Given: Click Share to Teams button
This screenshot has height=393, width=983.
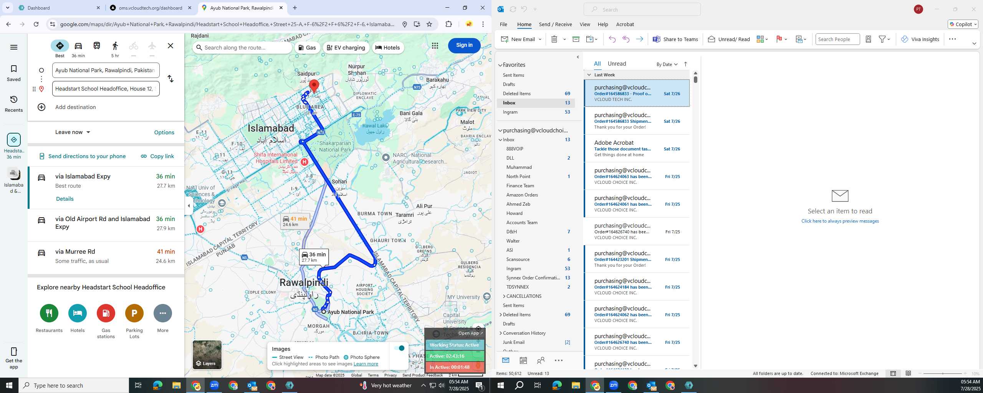Looking at the screenshot, I should coord(675,39).
